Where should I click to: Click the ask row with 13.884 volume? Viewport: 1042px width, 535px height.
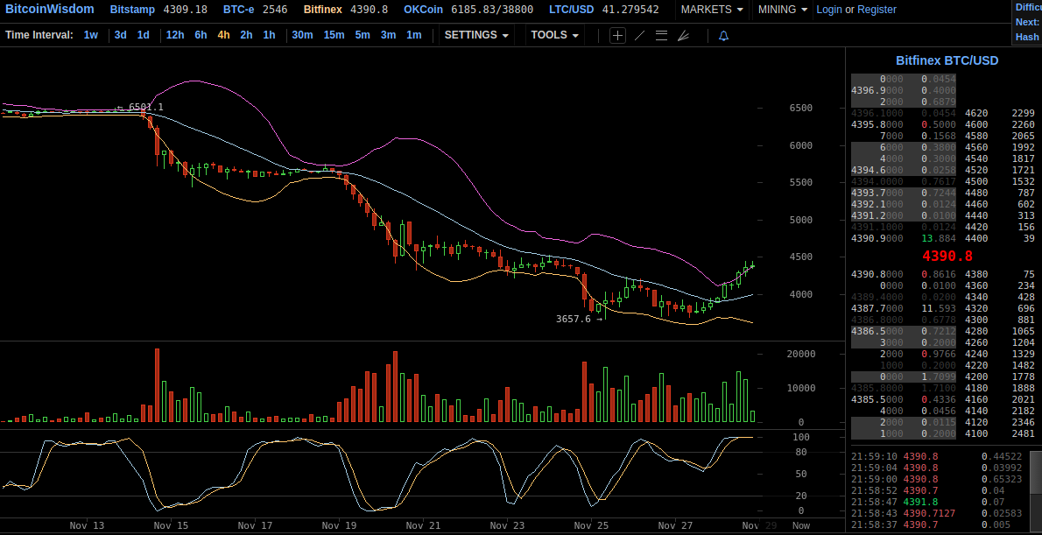point(904,238)
